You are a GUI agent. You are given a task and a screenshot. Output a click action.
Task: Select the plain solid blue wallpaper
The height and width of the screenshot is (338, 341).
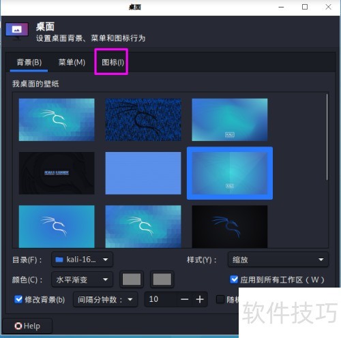coord(143,173)
